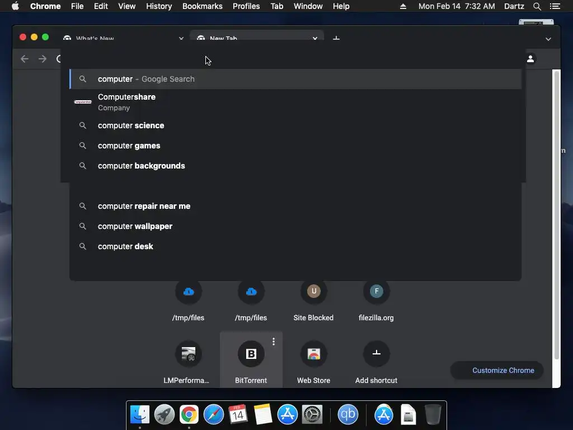Image resolution: width=573 pixels, height=430 pixels.
Task: Click the page's vertical scrollbar
Action: pos(556,216)
